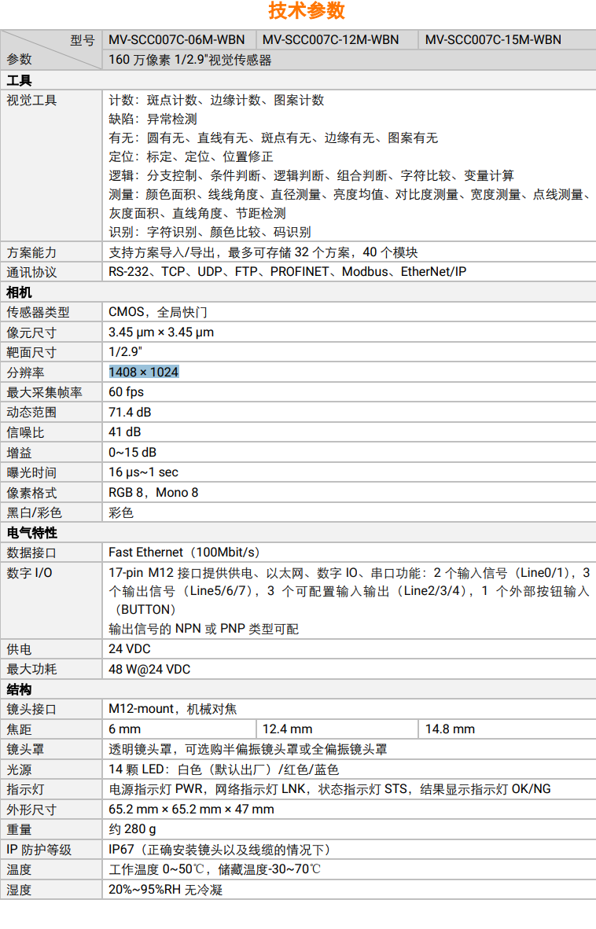Click the RS-232 communication protocol line
596x929 pixels.
point(287,272)
